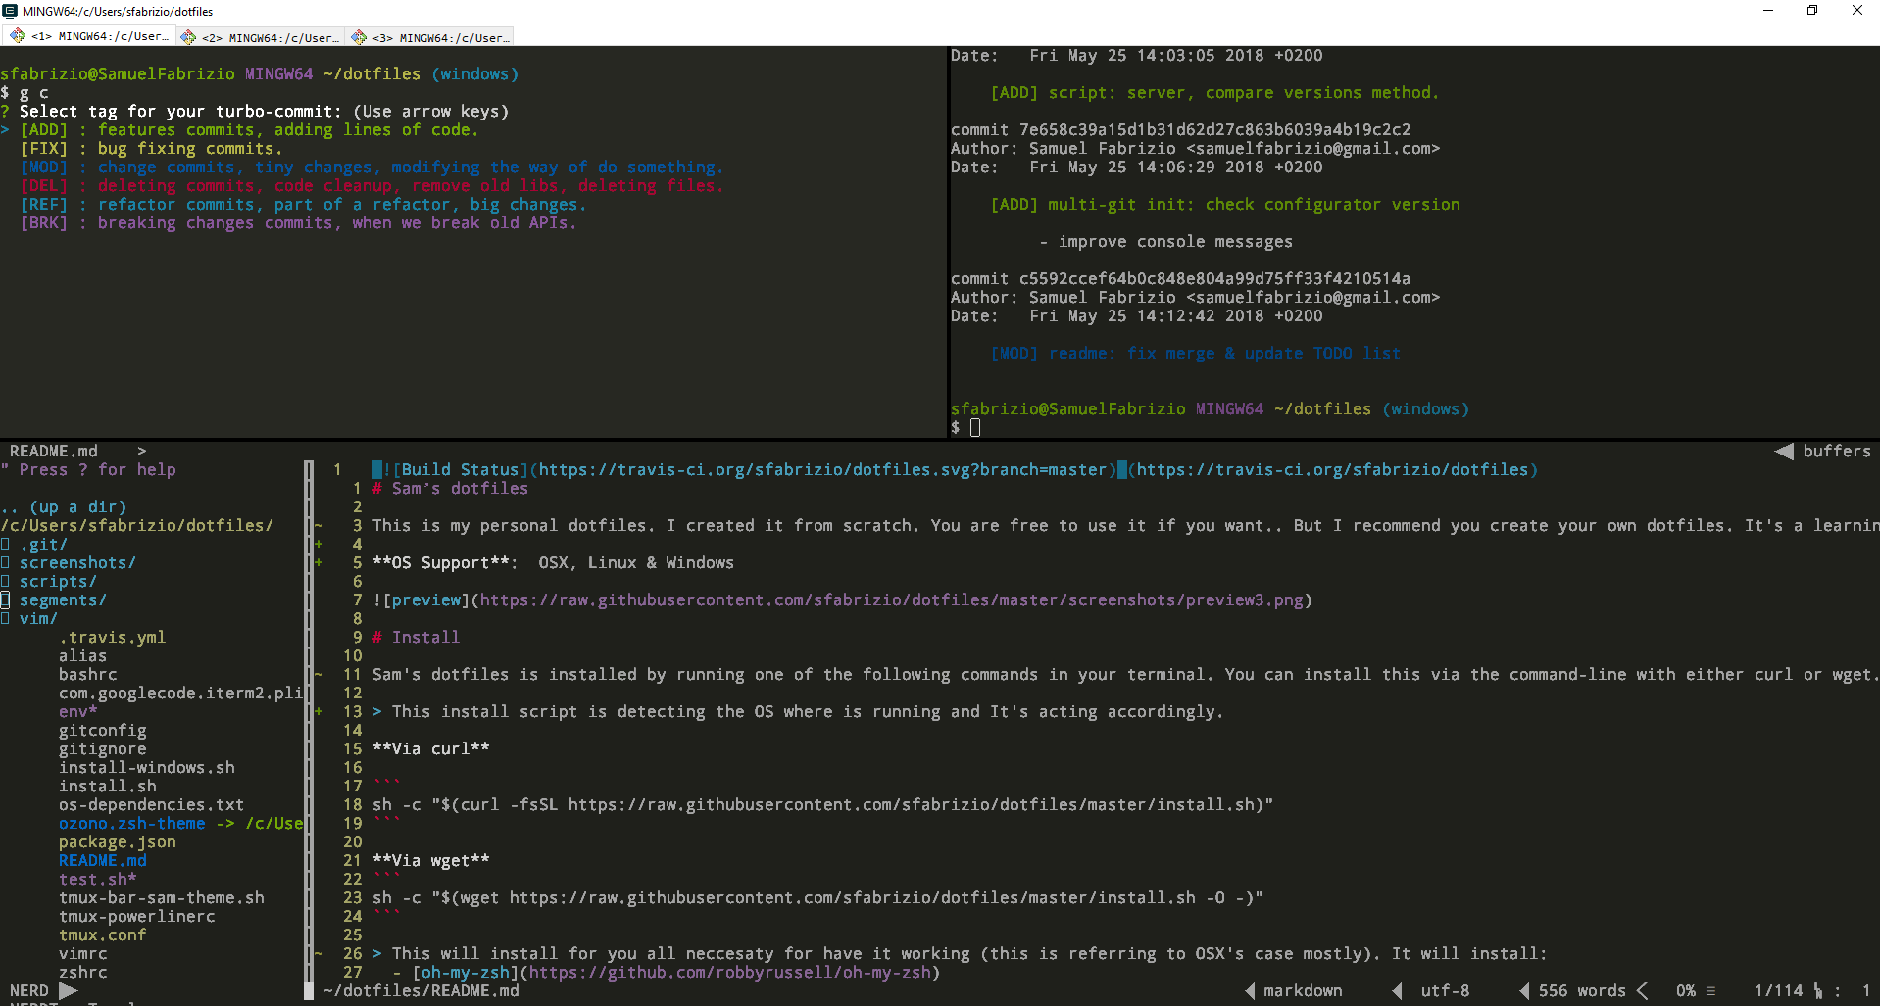Viewport: 1880px width, 1006px height.
Task: Open test.sh* in the file tree
Action: [x=97, y=880]
